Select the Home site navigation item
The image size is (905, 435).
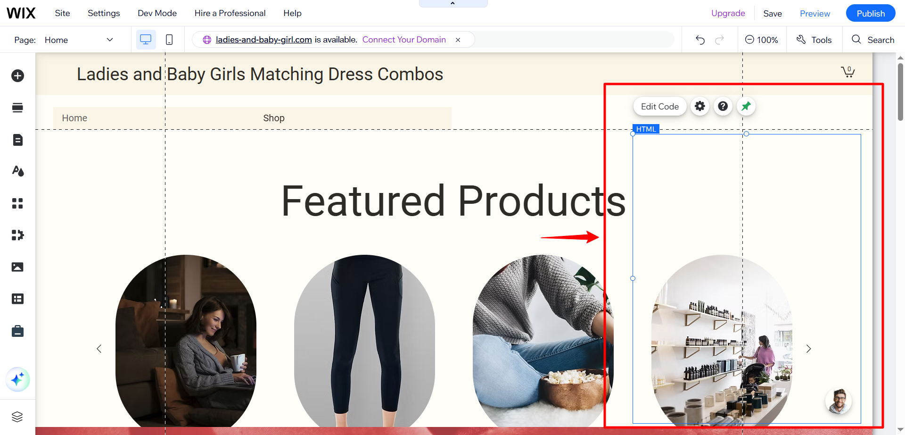(x=74, y=118)
